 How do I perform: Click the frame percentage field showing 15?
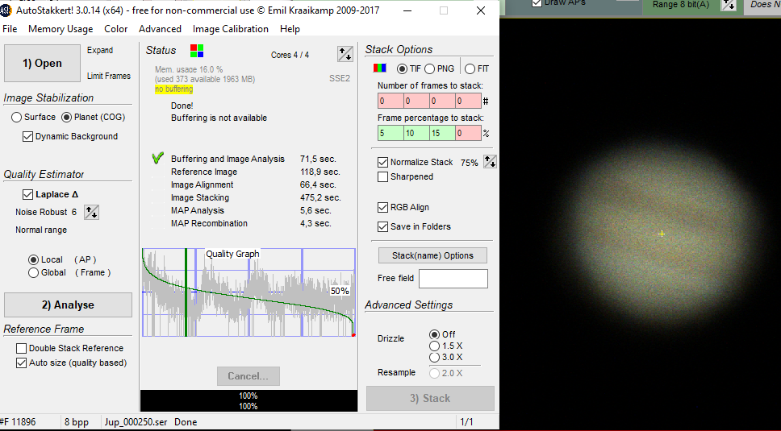point(442,133)
